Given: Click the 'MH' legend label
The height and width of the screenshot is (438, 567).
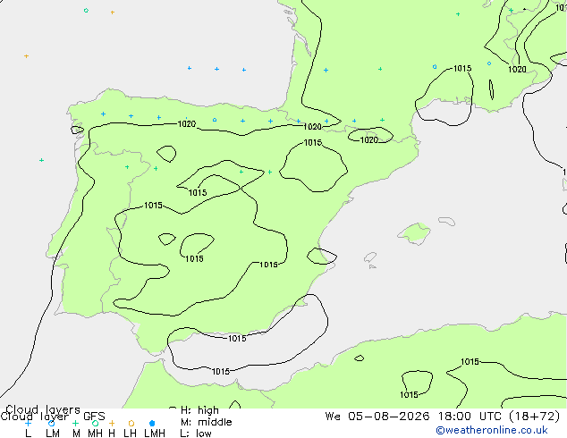Looking at the screenshot, I should (95, 433).
